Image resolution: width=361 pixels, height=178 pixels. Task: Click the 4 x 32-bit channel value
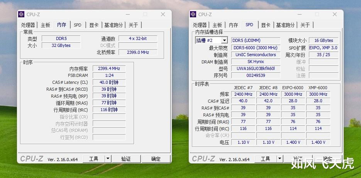point(138,38)
